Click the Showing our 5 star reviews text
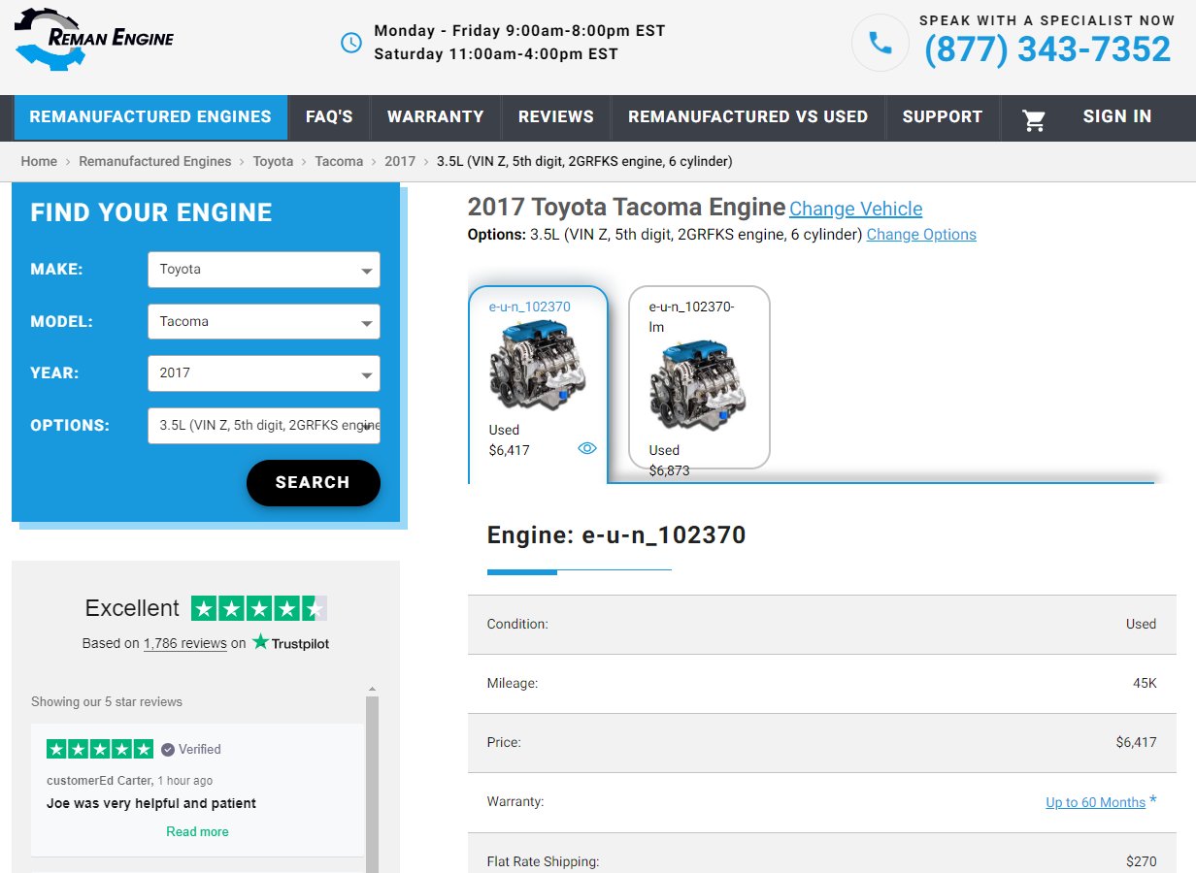Screen dimensions: 1196x873 click(x=107, y=702)
